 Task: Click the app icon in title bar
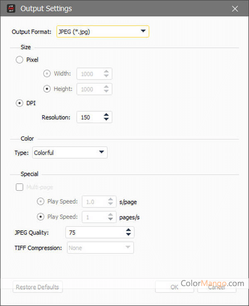(x=11, y=8)
